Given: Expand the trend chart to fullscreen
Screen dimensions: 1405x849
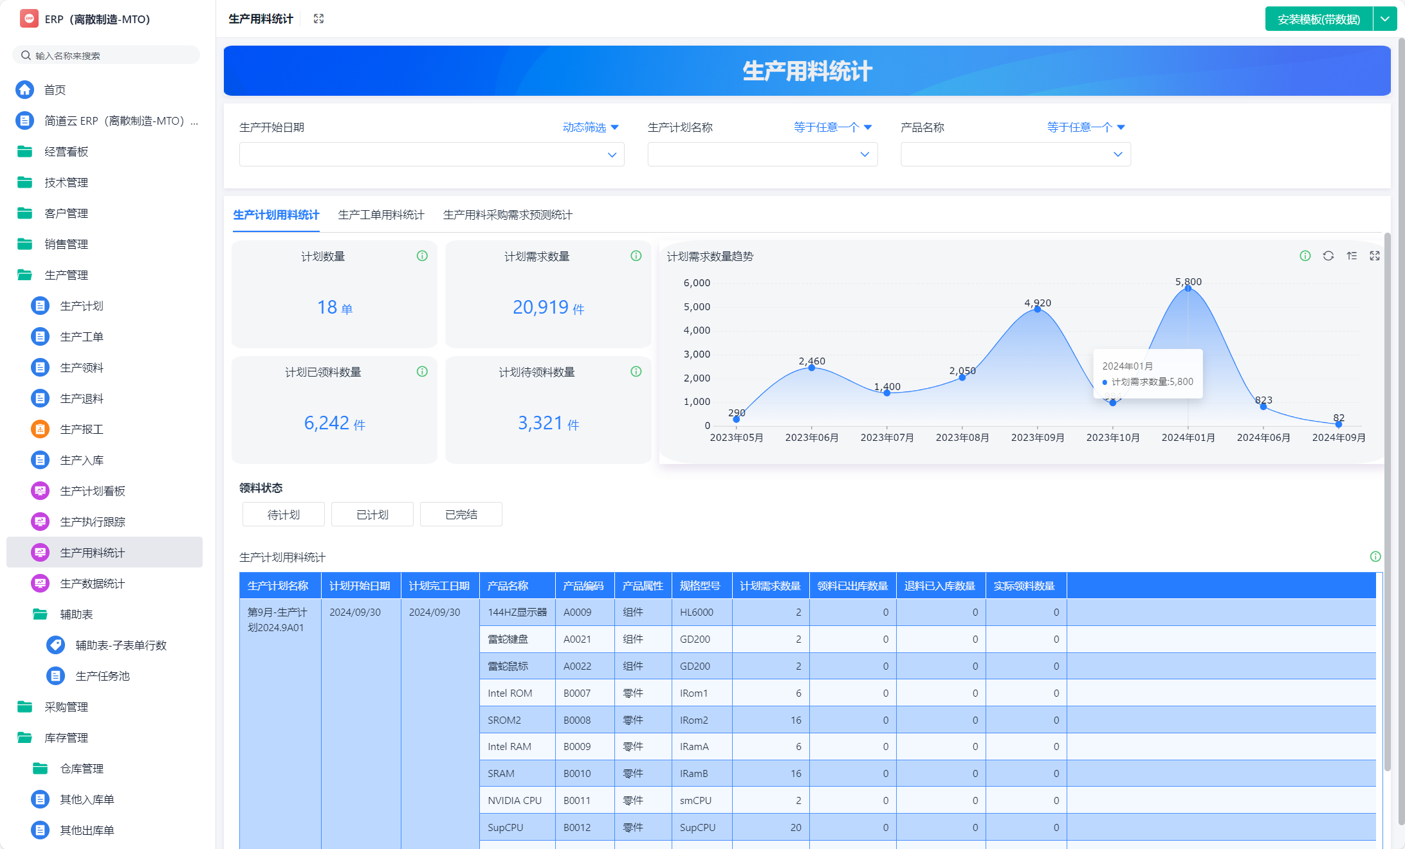Looking at the screenshot, I should (x=1375, y=256).
